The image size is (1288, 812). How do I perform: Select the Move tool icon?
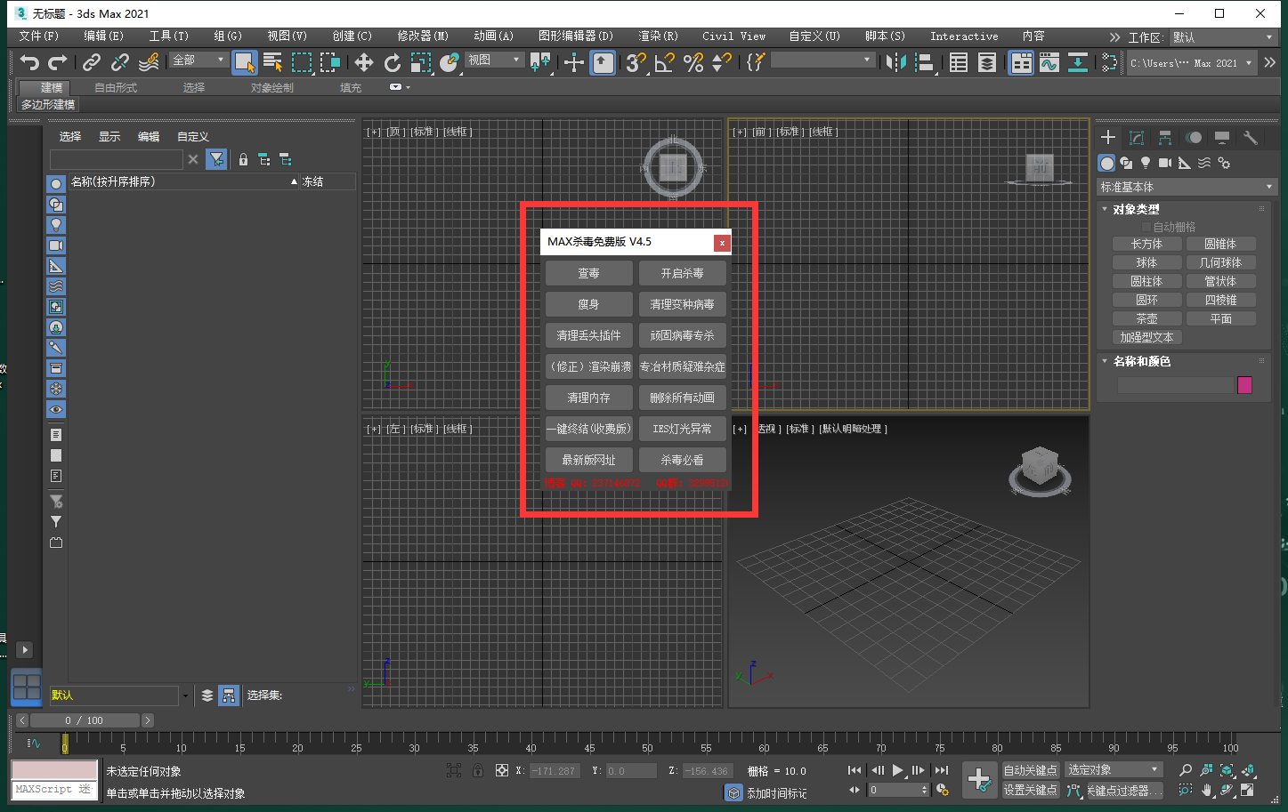[364, 62]
